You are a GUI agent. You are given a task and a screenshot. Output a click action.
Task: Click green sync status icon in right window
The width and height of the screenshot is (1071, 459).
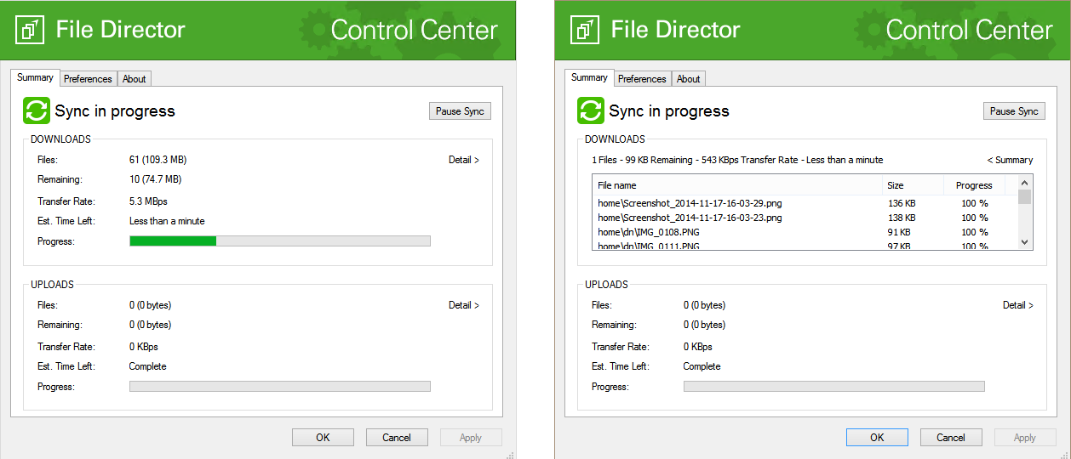point(591,110)
